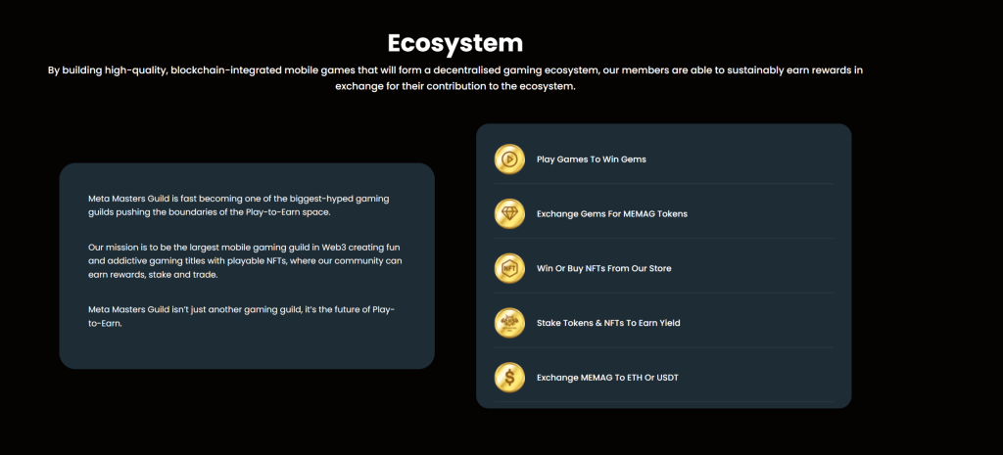
Task: Click the gold staking coin icon
Action: point(509,322)
